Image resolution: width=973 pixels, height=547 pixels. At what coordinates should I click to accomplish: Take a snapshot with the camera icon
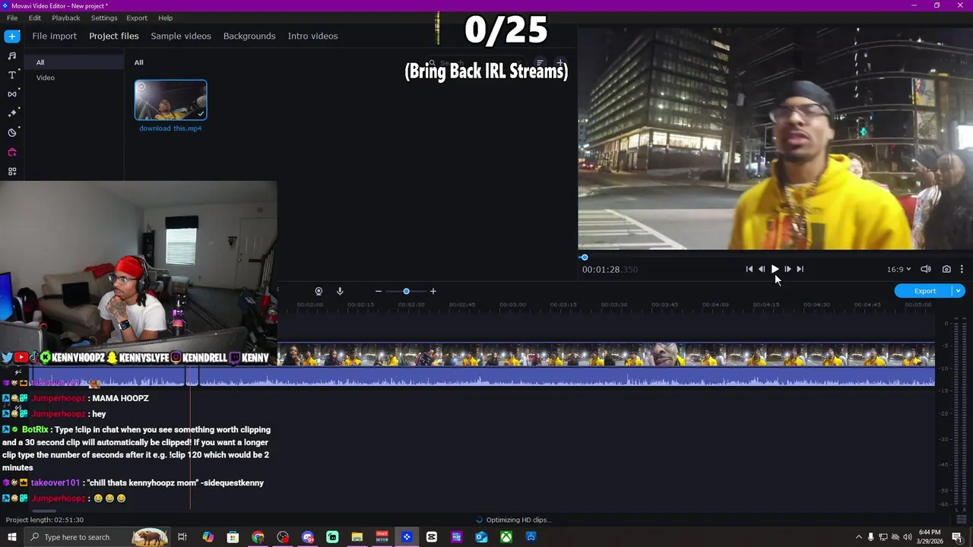[x=946, y=269]
